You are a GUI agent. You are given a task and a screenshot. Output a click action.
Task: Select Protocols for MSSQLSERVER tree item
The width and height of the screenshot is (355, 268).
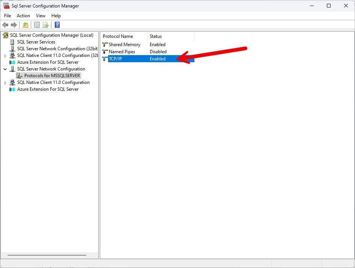coord(52,76)
